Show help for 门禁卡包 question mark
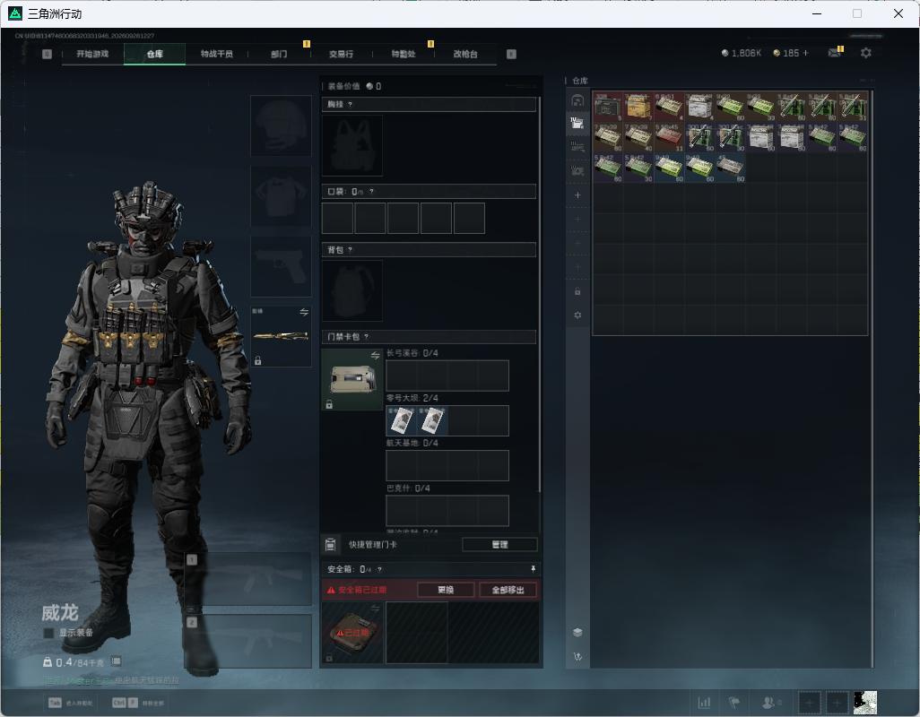This screenshot has height=717, width=920. pyautogui.click(x=366, y=336)
